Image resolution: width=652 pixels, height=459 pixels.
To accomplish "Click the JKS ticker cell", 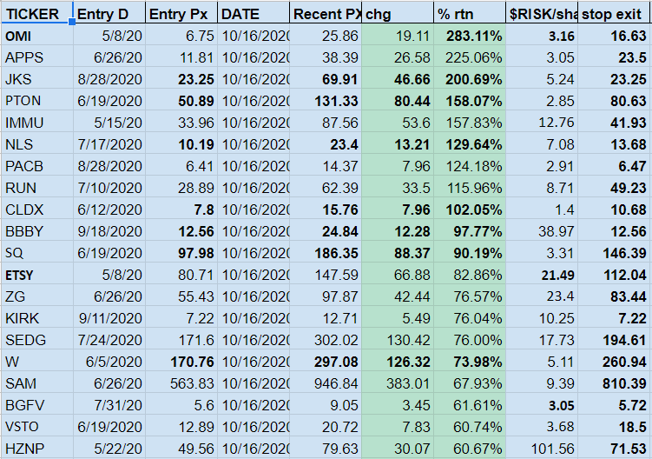I will (36, 79).
